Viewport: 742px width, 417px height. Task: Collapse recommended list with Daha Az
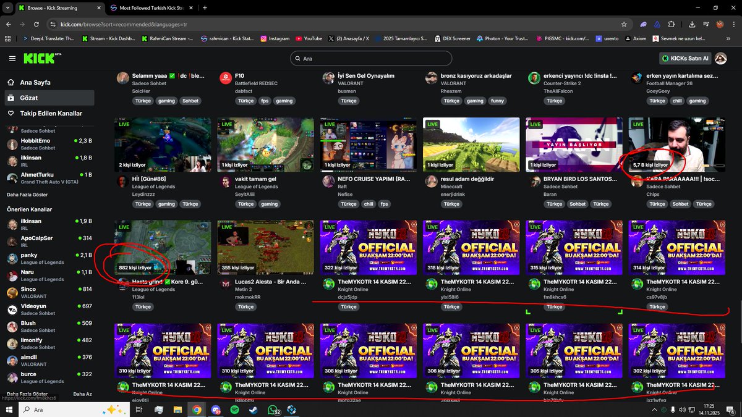pyautogui.click(x=82, y=394)
